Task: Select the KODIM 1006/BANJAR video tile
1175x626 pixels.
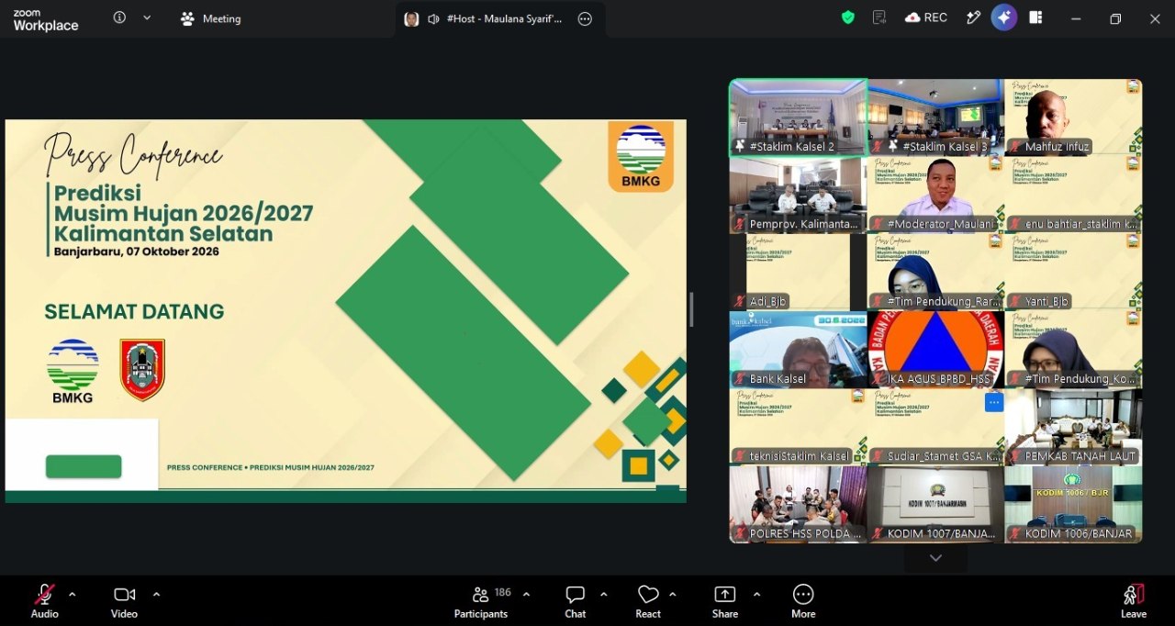Action: [1073, 504]
